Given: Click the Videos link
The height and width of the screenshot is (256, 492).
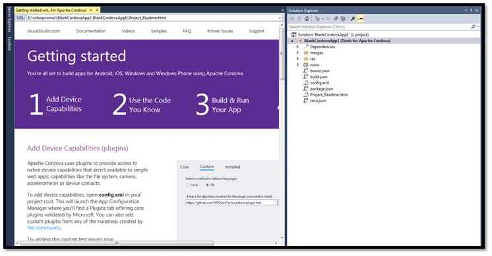Looking at the screenshot, I should click(x=129, y=31).
